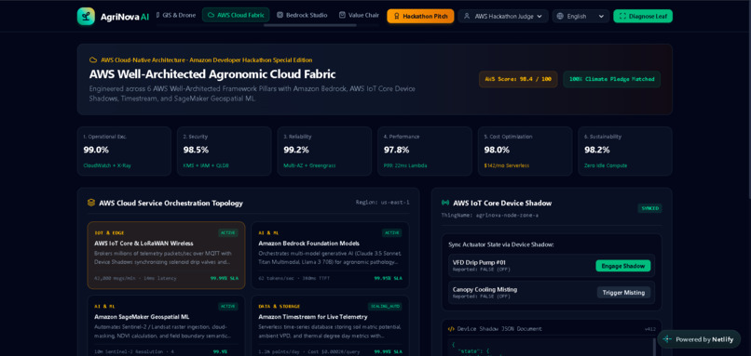This screenshot has width=751, height=356.
Task: Click the SCALING_AUTO badge on Timestream card
Action: point(385,307)
